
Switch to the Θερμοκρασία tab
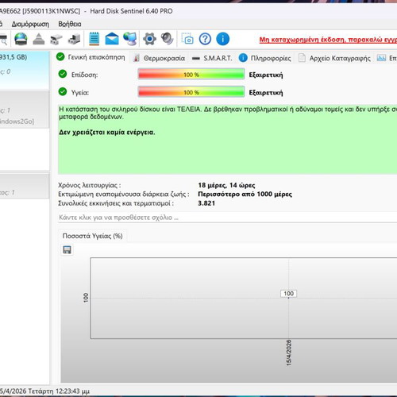pos(160,58)
